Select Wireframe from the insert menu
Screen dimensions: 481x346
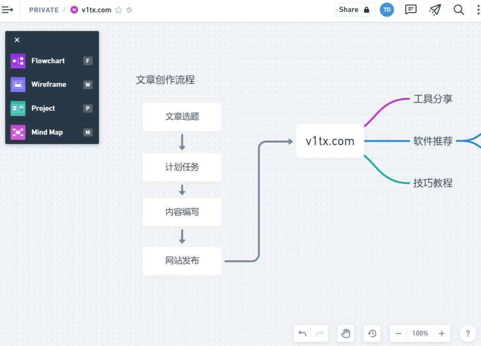pos(52,84)
